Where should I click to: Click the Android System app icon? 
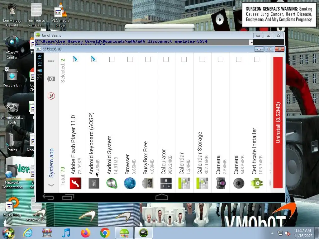pos(112,183)
